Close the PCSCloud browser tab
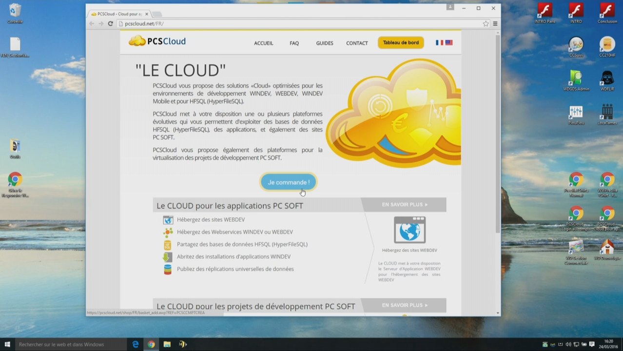 pos(146,14)
